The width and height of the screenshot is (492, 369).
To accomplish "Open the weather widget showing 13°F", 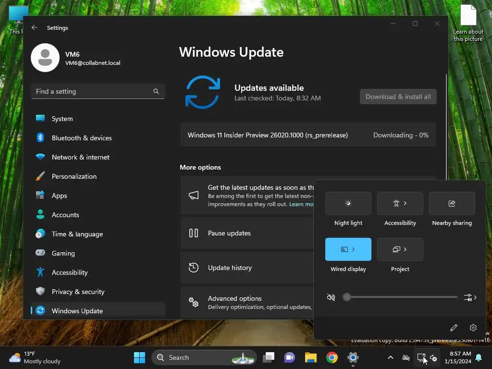I will tap(35, 357).
